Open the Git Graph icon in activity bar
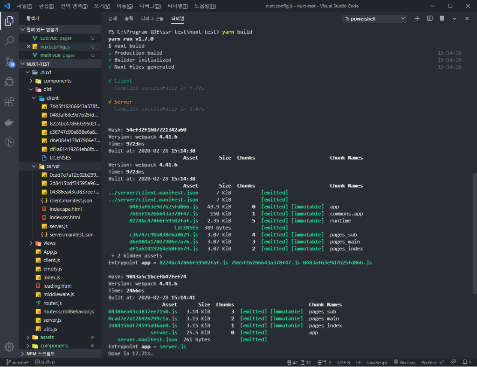Image resolution: width=477 pixels, height=367 pixels. pos(9,142)
